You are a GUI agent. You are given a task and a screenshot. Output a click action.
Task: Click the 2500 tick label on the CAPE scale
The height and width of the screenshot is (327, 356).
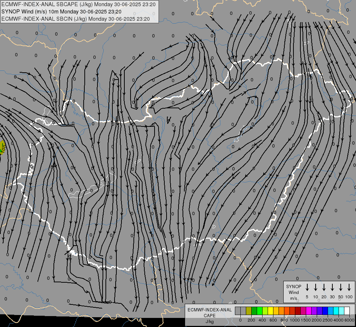point(328,320)
